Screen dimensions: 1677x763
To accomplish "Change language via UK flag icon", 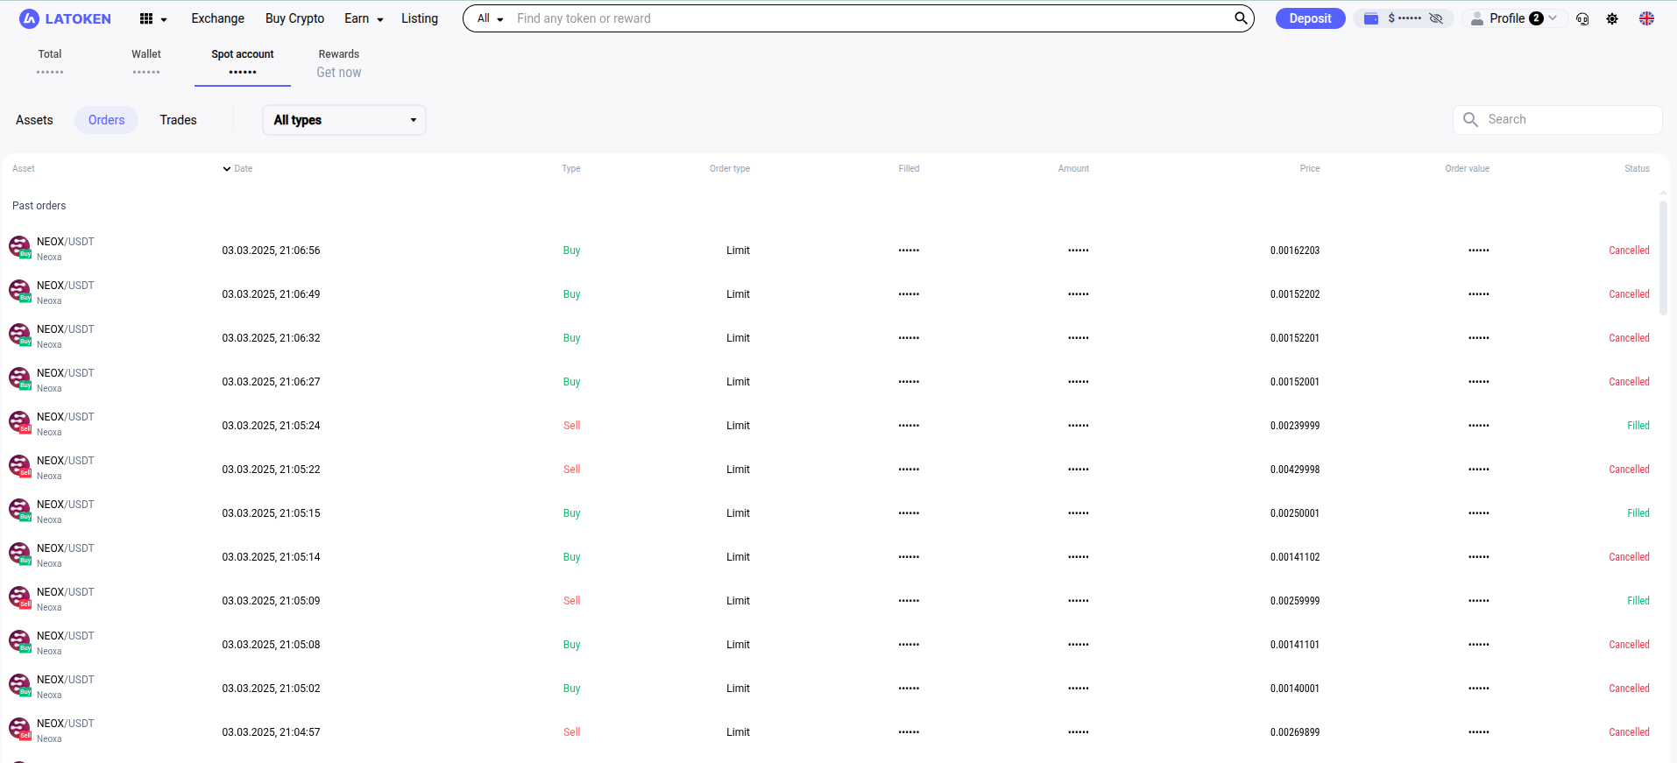I will coord(1647,18).
